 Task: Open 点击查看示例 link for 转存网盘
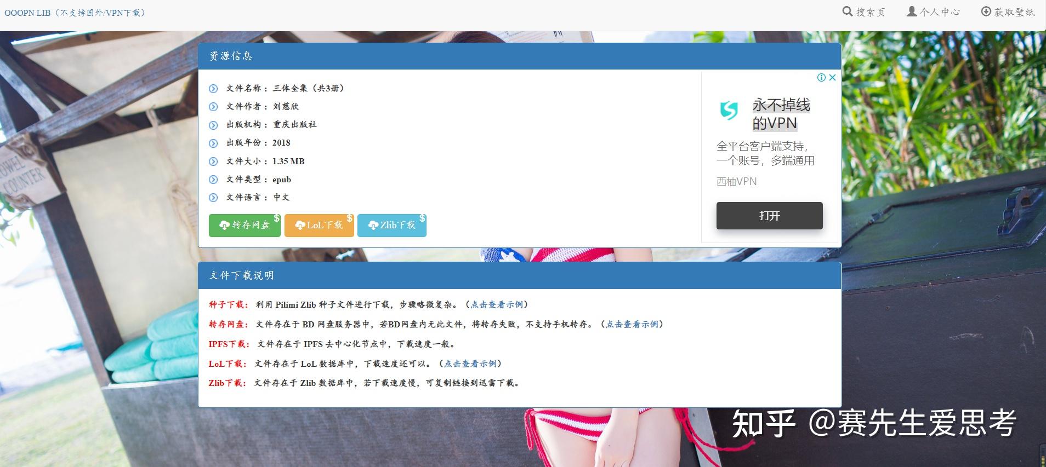pos(632,324)
